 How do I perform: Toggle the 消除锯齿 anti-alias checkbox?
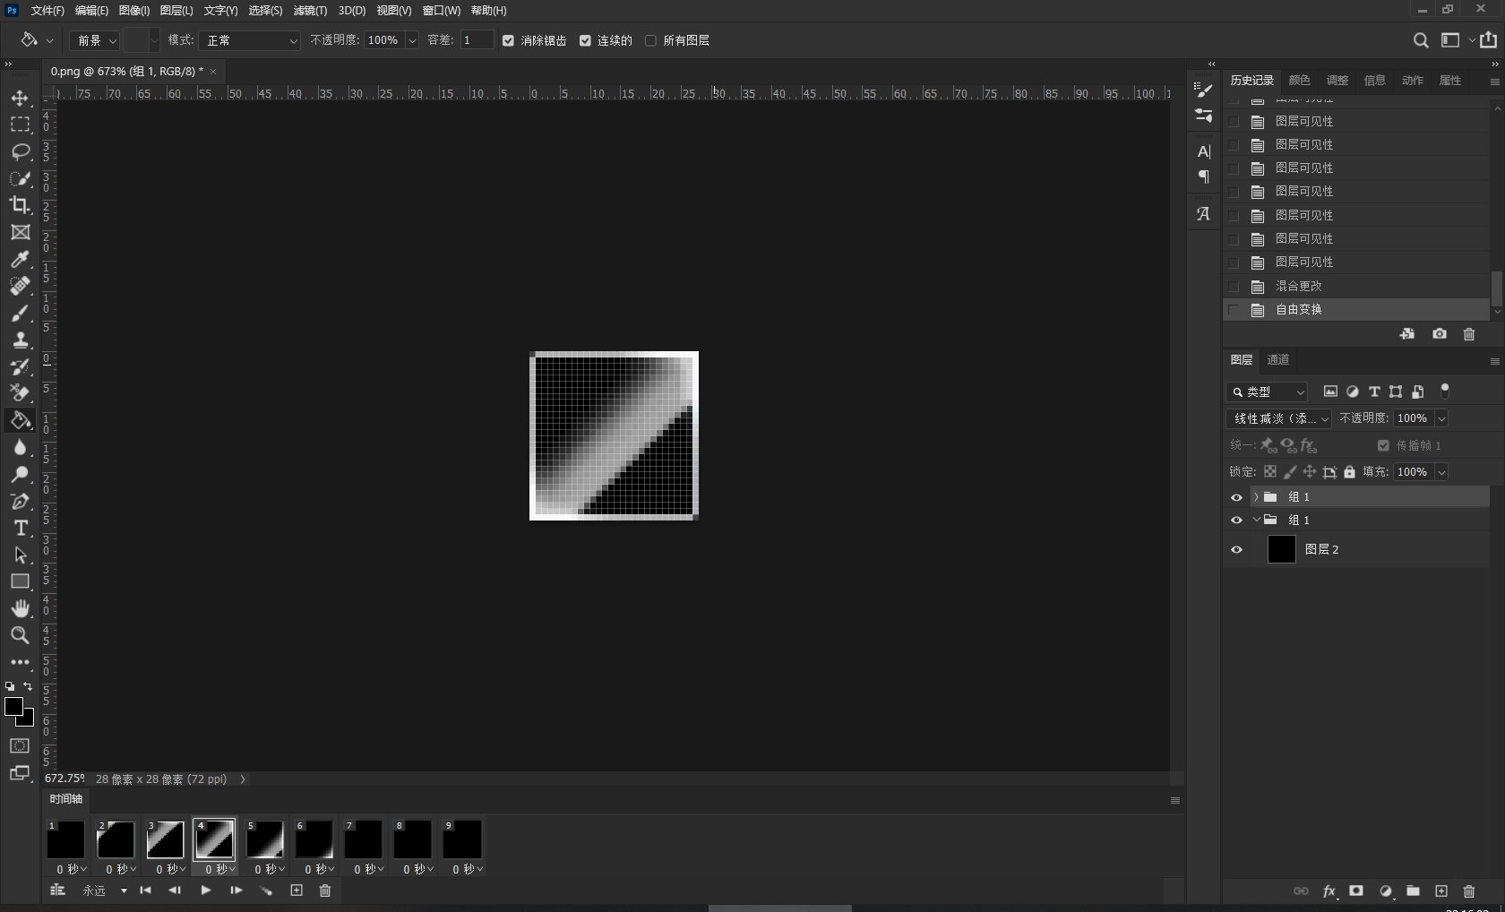(508, 40)
